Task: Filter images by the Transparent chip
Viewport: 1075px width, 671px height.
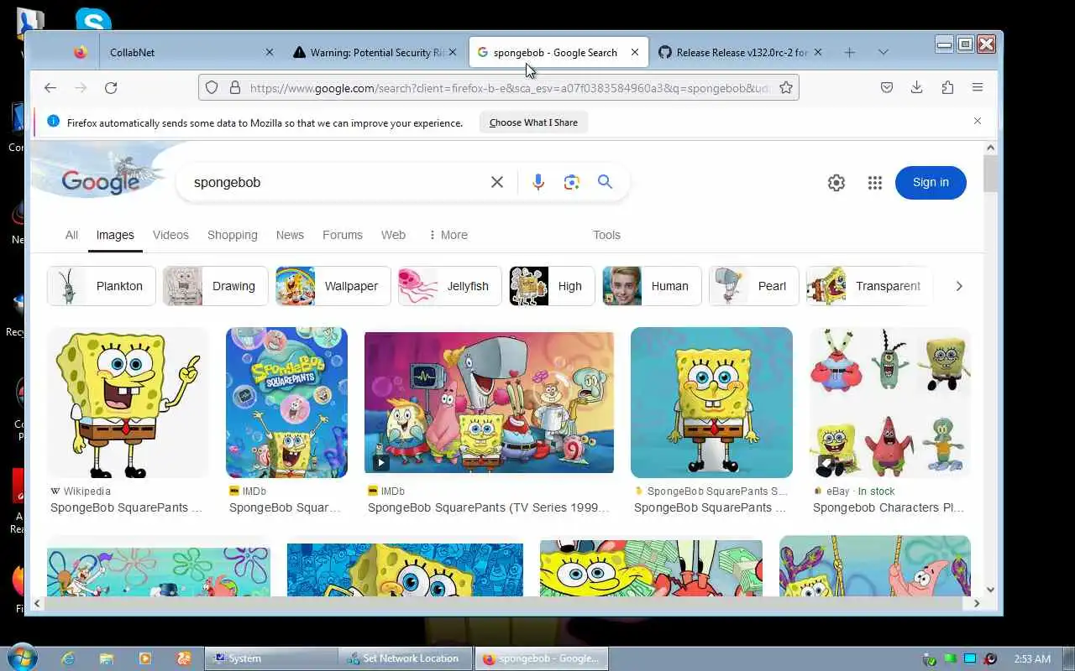Action: click(870, 286)
